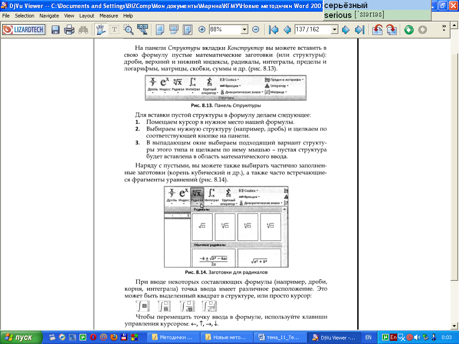Click the EN language indicator
Screen dimensions: 459x344
368,338
